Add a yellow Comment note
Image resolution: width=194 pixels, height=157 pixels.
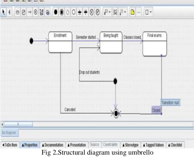pos(132,12)
